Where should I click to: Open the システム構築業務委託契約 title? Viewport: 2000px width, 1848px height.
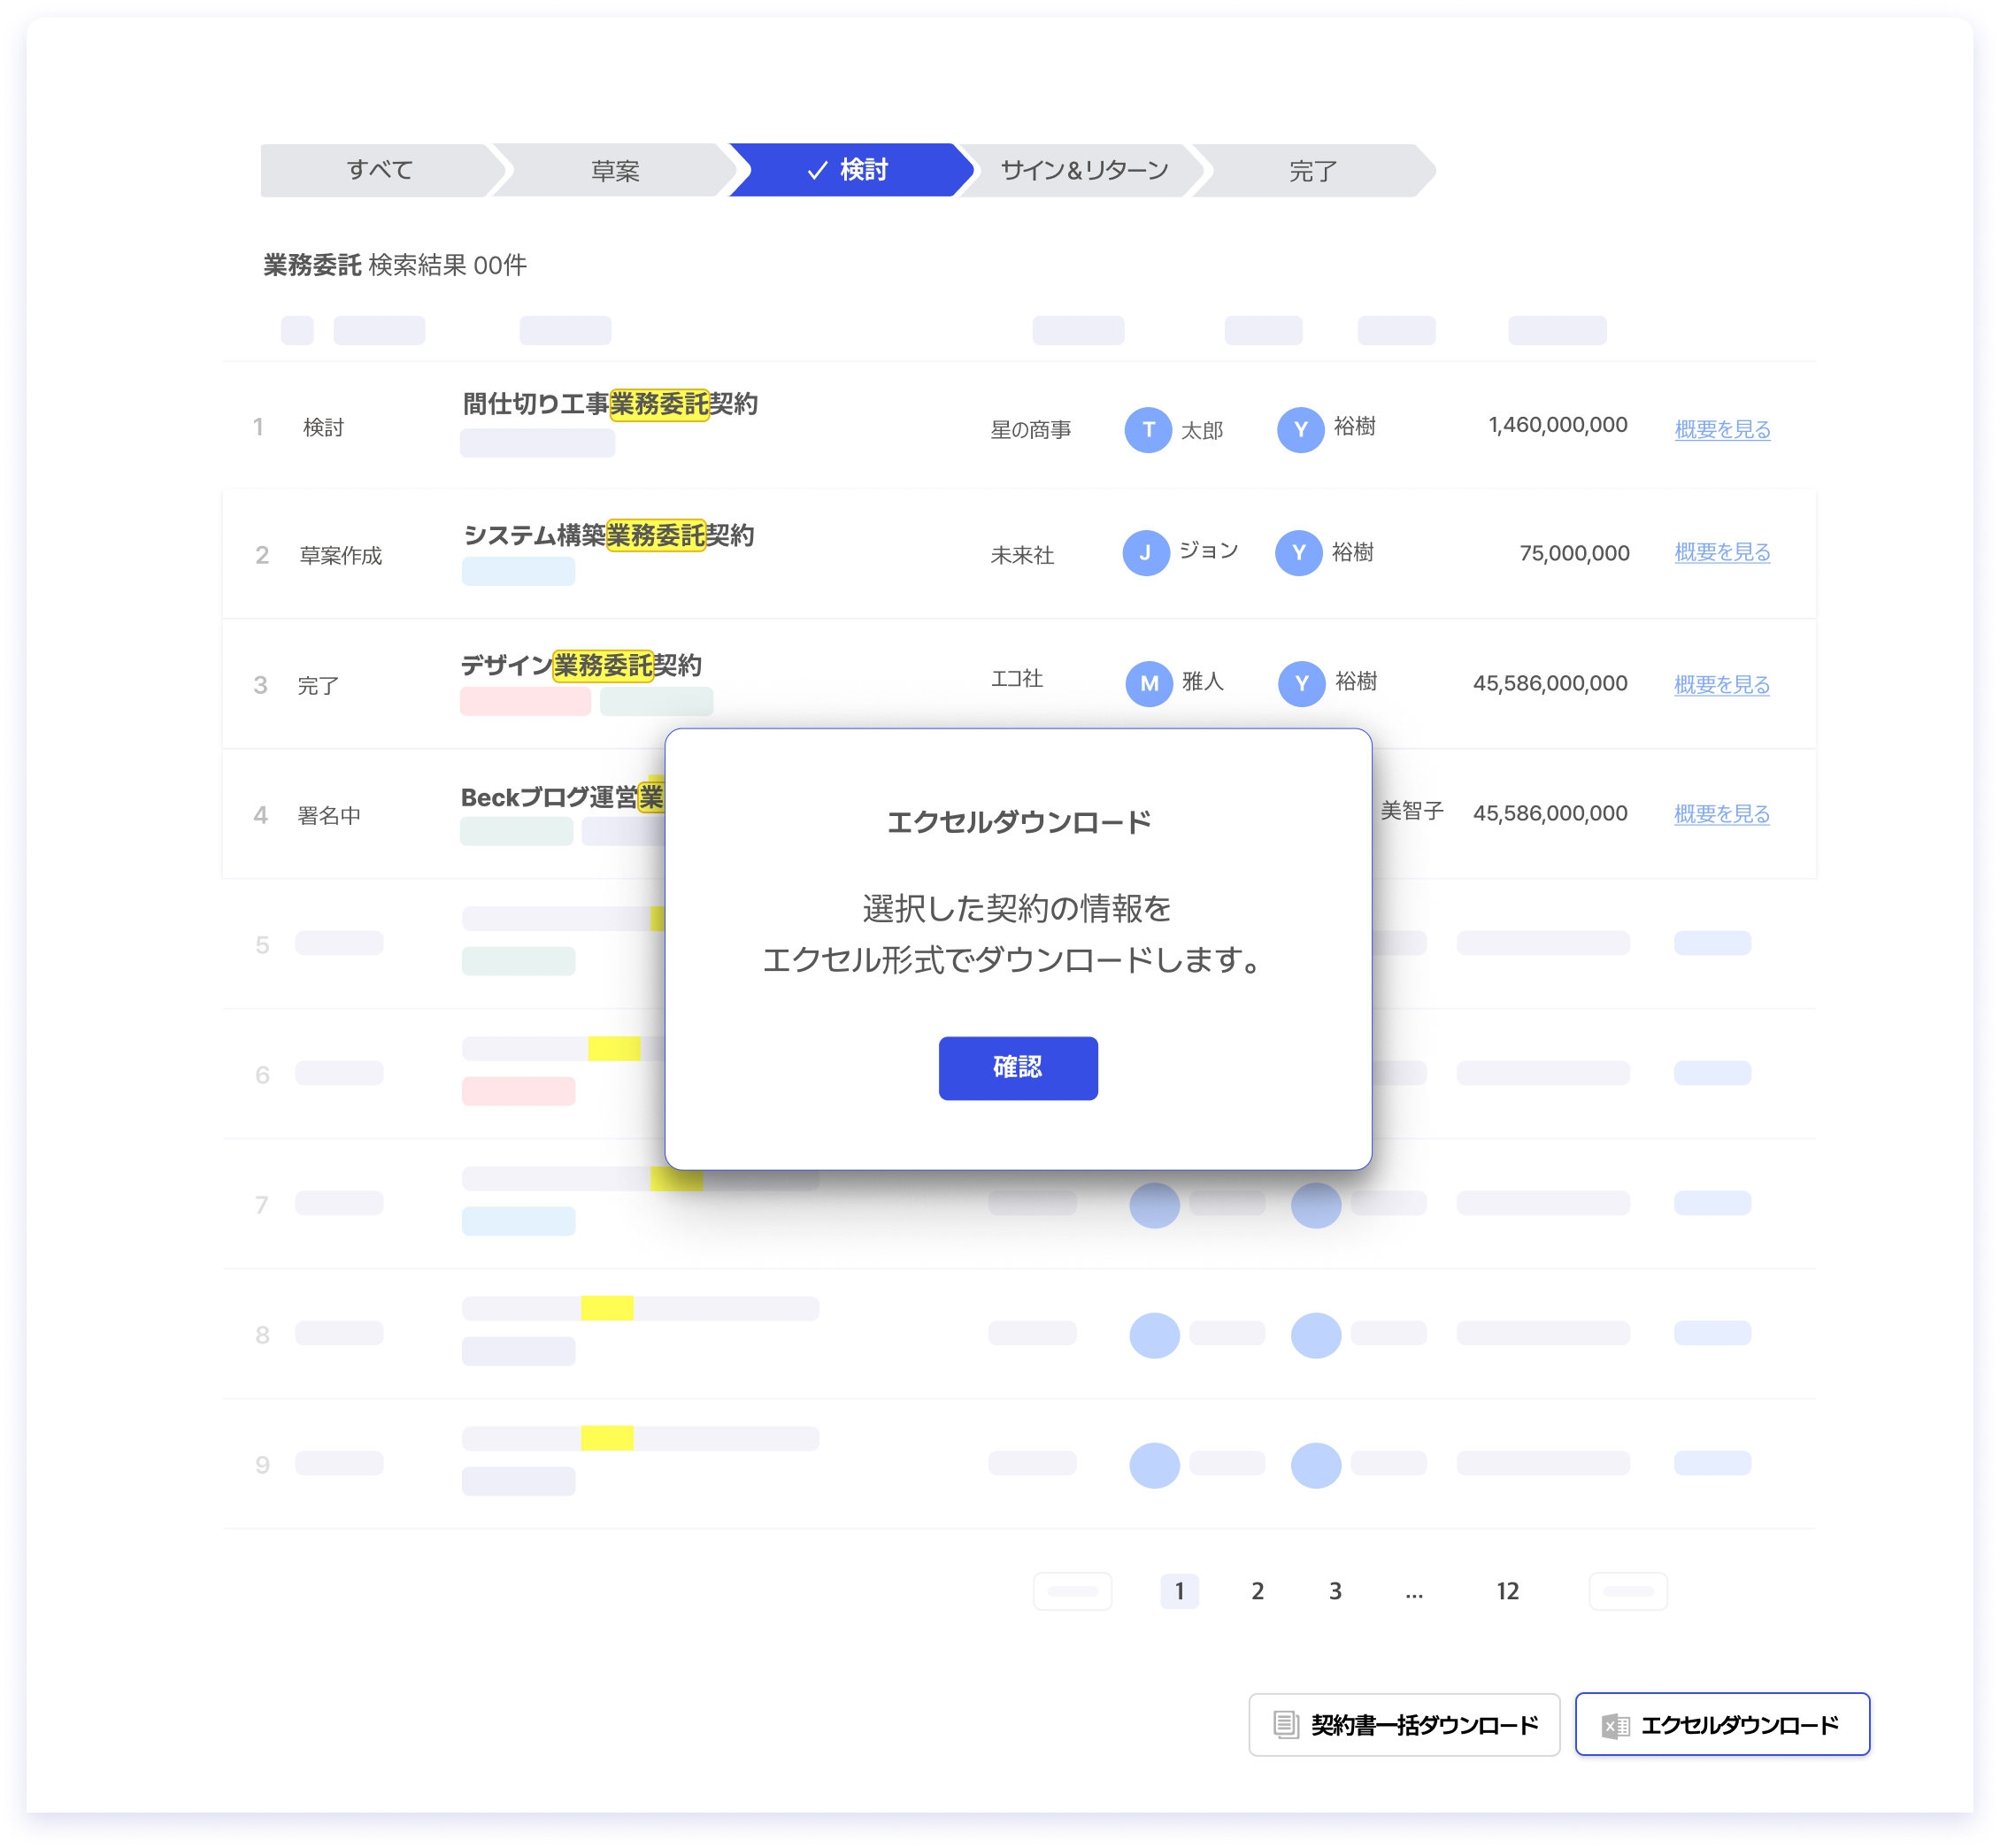click(608, 536)
